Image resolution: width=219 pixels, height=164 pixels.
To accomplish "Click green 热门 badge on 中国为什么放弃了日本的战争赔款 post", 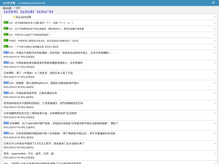I will pyautogui.click(x=6, y=34).
